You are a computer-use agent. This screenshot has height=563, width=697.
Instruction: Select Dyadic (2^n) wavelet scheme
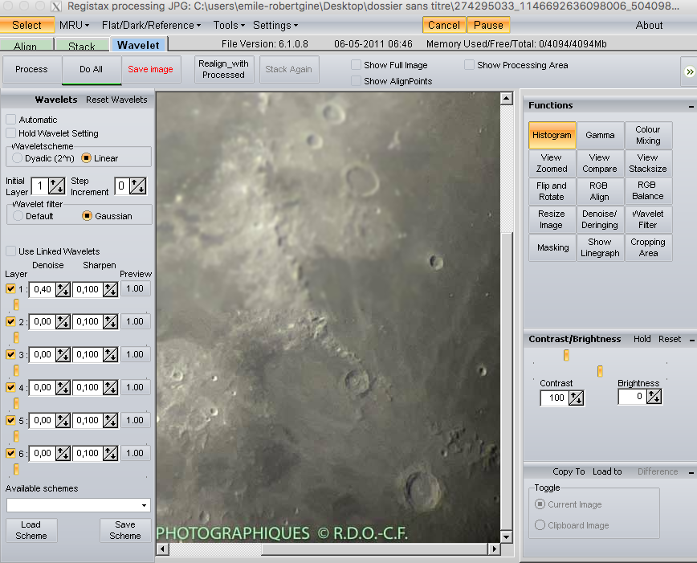tap(18, 158)
